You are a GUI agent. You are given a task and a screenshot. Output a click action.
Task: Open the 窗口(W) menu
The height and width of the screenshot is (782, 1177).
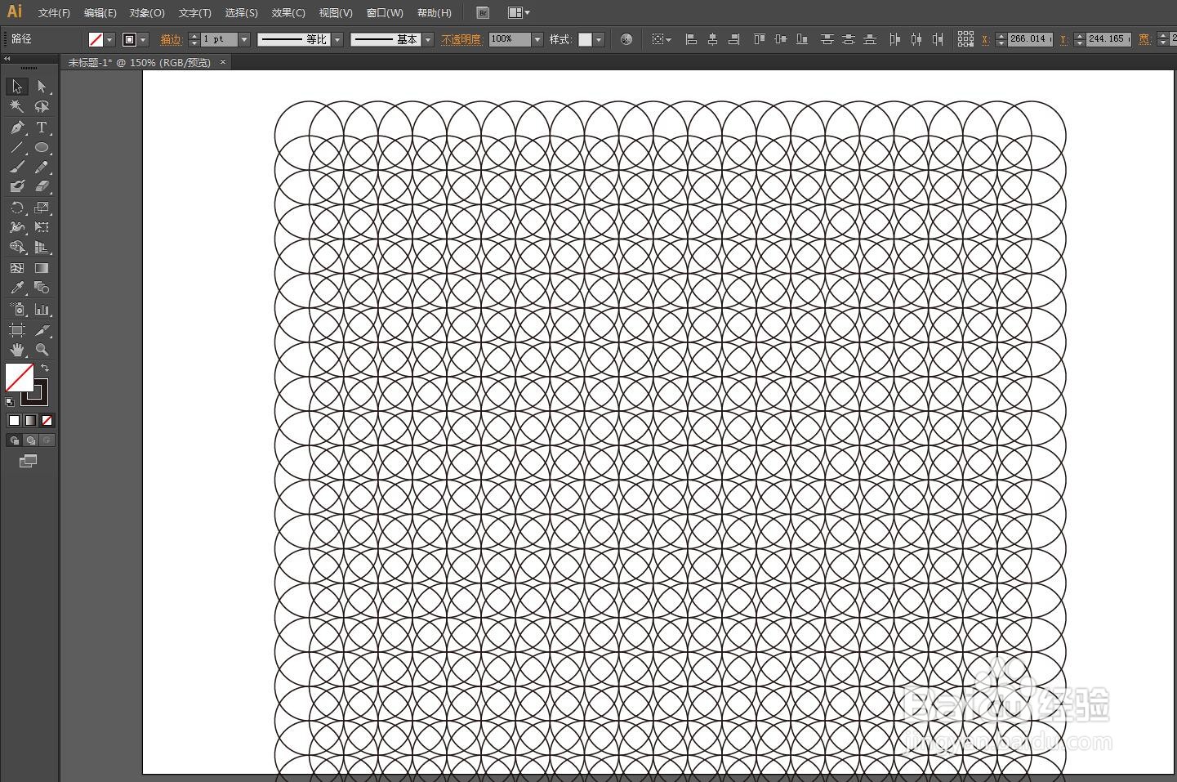[x=385, y=13]
